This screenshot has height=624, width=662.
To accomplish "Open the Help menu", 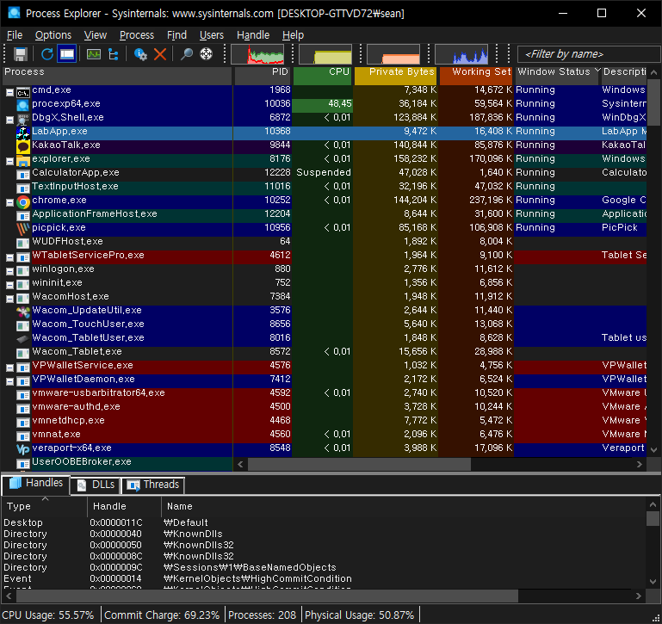I will (x=293, y=35).
